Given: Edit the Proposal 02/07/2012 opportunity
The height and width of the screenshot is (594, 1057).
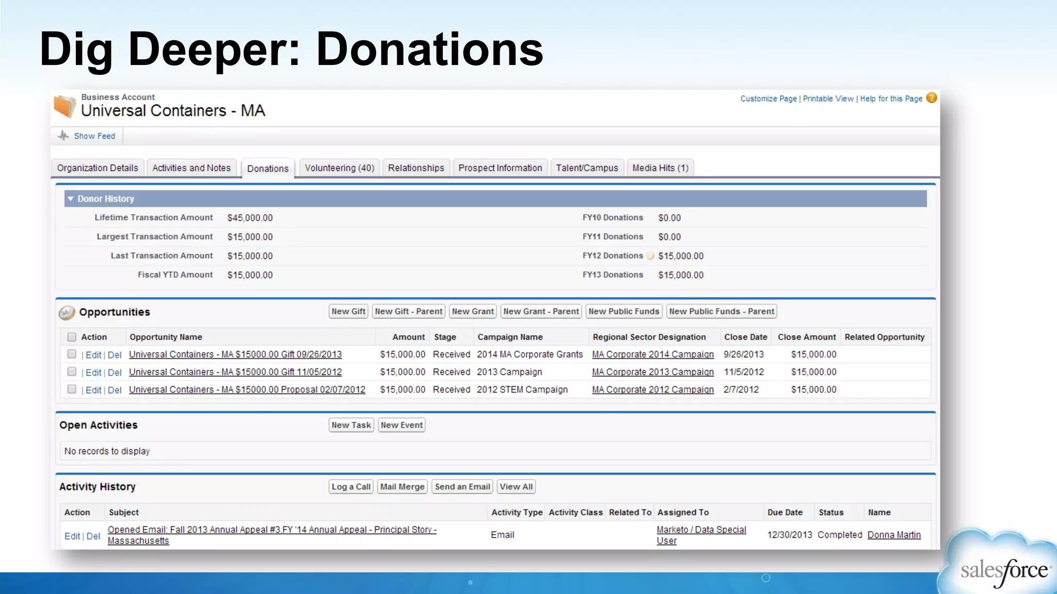Looking at the screenshot, I should (93, 390).
